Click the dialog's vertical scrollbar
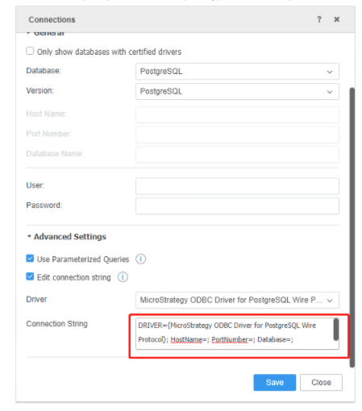The width and height of the screenshot is (362, 411). [x=352, y=227]
